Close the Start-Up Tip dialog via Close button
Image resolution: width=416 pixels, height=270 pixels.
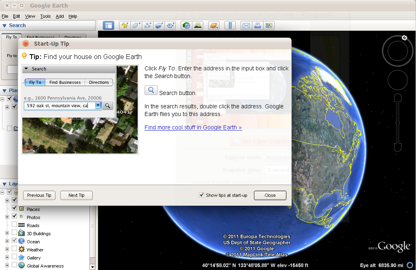[270, 195]
